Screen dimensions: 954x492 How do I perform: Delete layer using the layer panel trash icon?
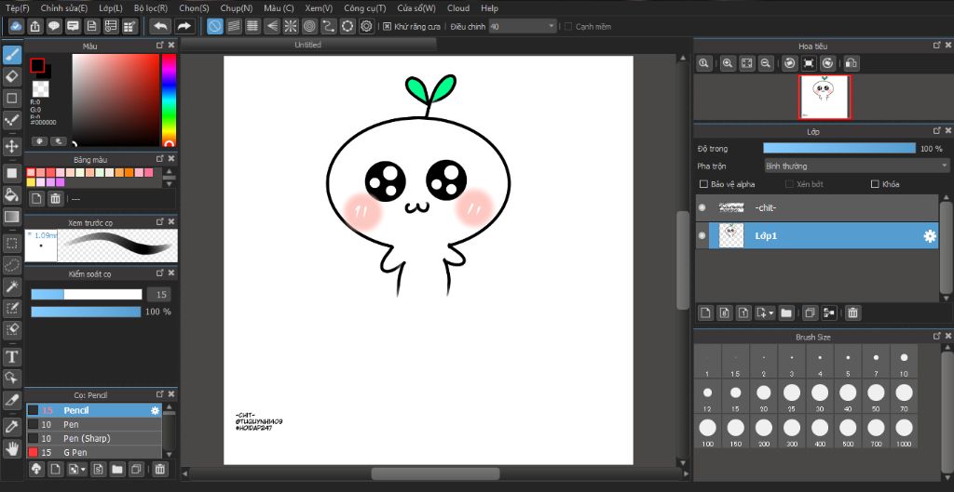coord(852,312)
